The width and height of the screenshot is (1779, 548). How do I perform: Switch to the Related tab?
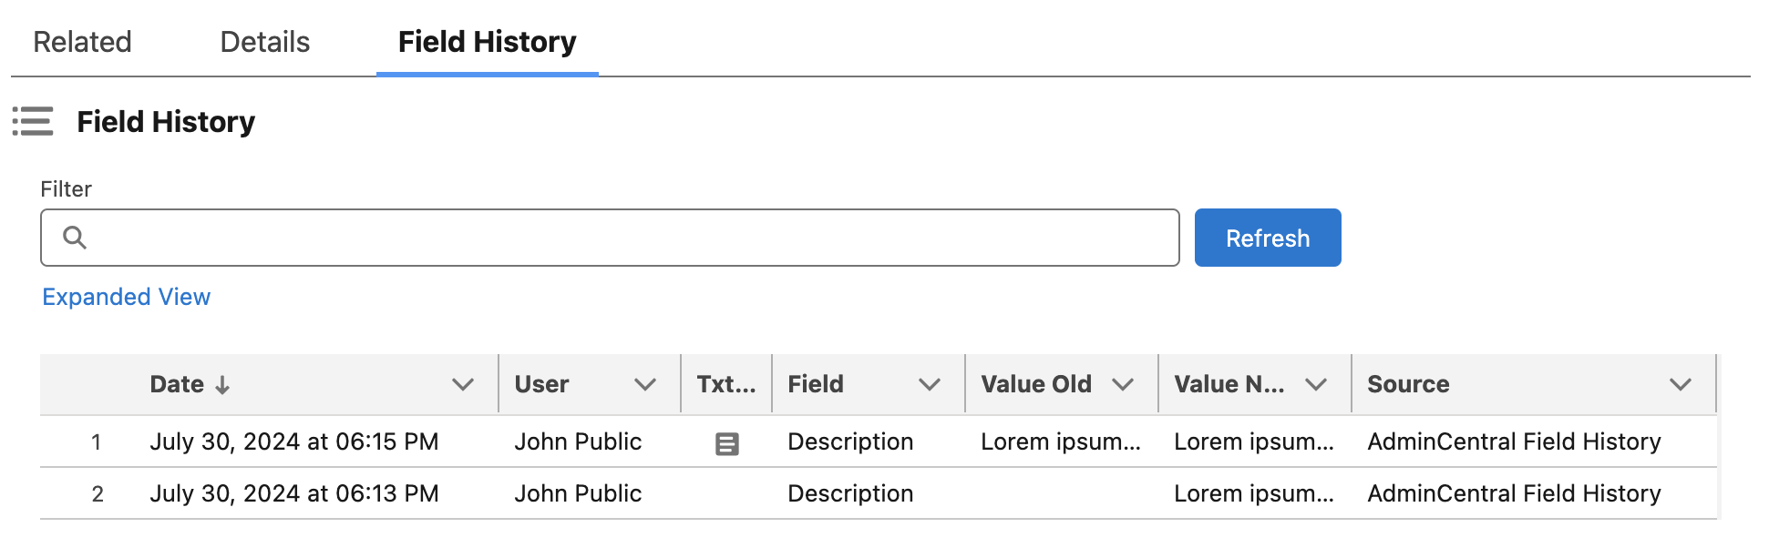click(x=82, y=42)
